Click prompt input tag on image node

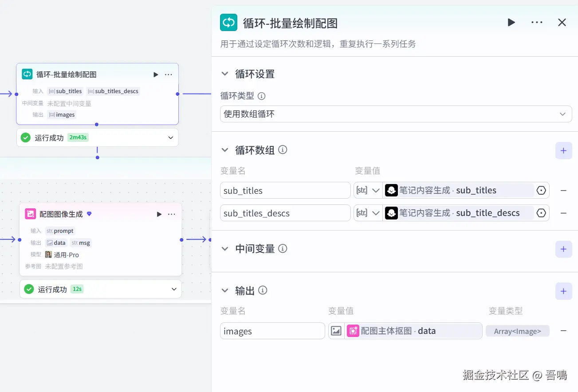click(60, 231)
